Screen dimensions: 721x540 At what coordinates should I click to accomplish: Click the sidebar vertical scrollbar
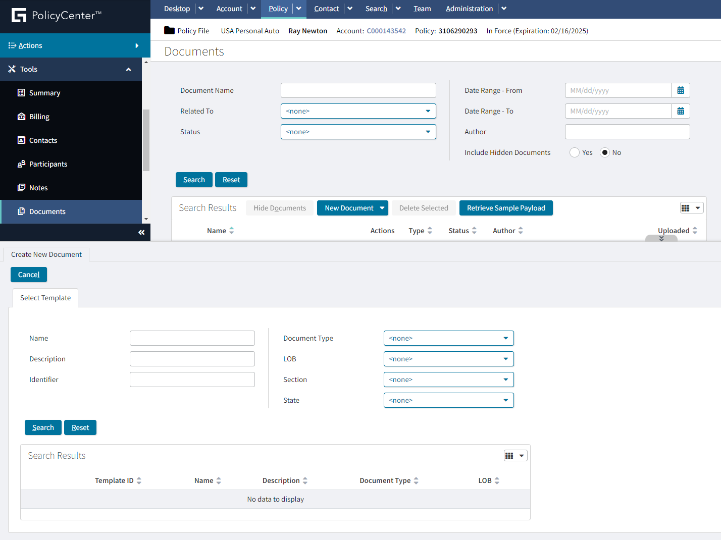[146, 140]
